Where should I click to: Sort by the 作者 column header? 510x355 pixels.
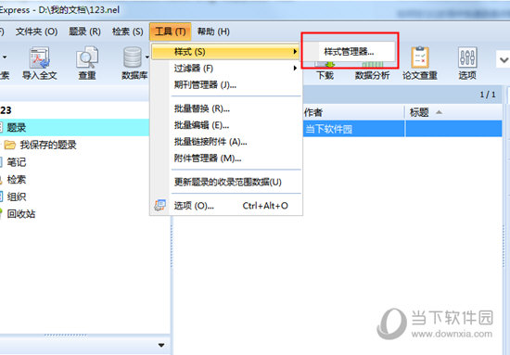click(353, 112)
